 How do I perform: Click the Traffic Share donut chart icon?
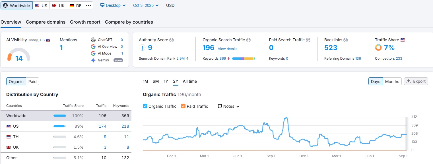tap(378, 48)
